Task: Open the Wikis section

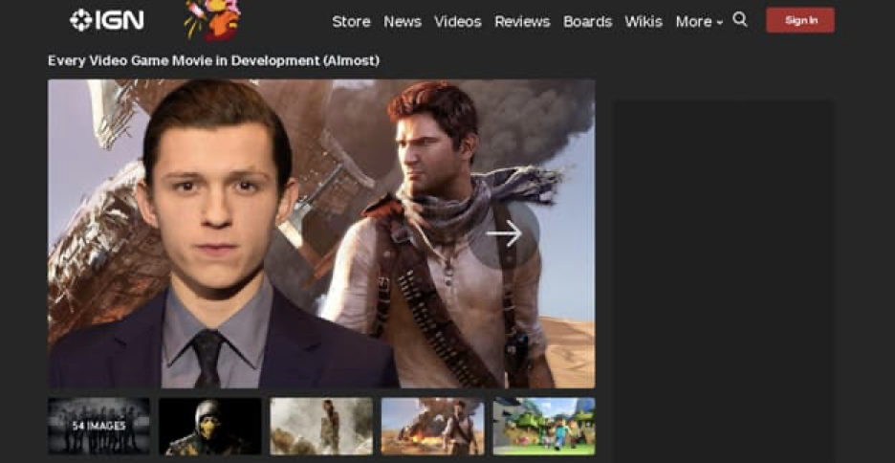Action: tap(644, 22)
